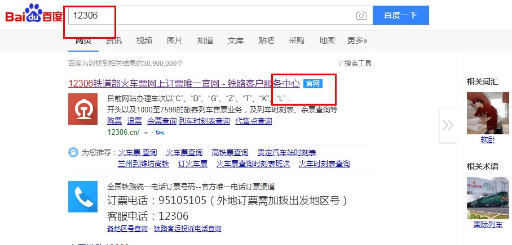Open camera image search icon
The image size is (512, 245).
[x=361, y=15]
